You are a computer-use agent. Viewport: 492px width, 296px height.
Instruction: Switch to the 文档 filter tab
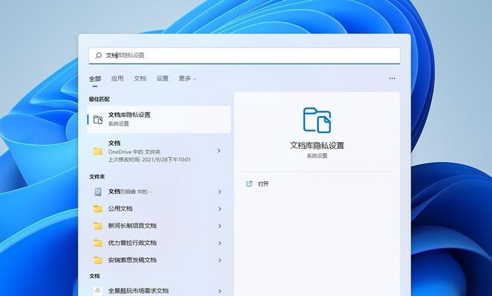click(140, 78)
